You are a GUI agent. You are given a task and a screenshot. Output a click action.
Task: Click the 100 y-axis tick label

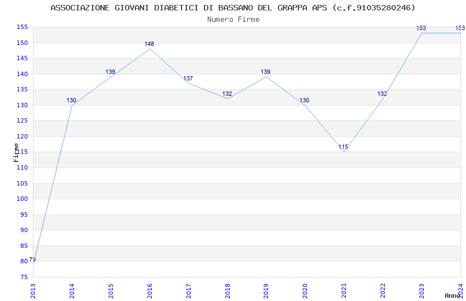[x=22, y=199]
